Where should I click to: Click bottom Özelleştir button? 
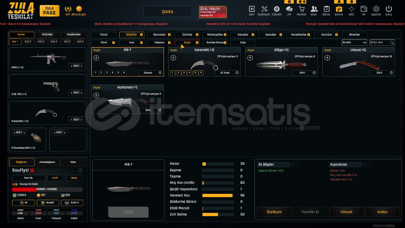[x=274, y=212]
